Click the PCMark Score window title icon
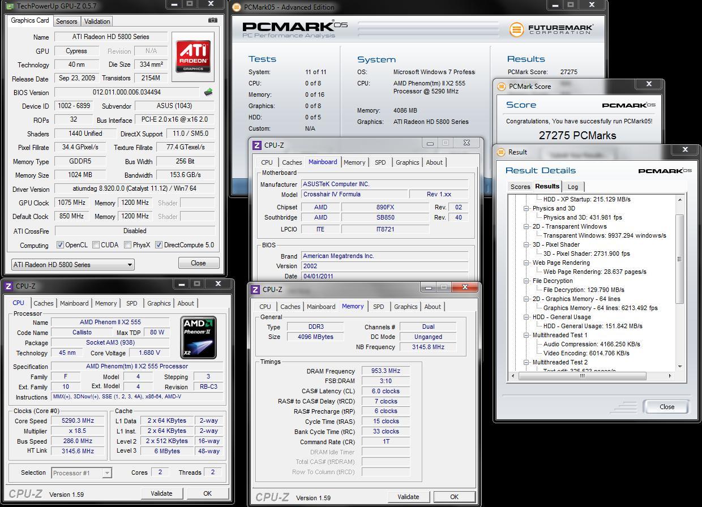Image resolution: width=702 pixels, height=507 pixels. coord(501,87)
